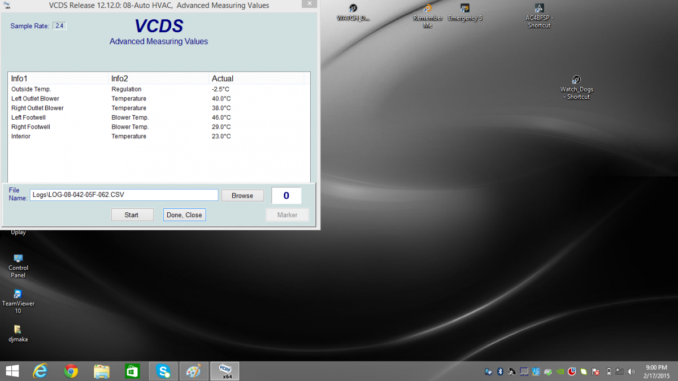The height and width of the screenshot is (381, 678).
Task: Click the Start logging button
Action: coord(132,214)
